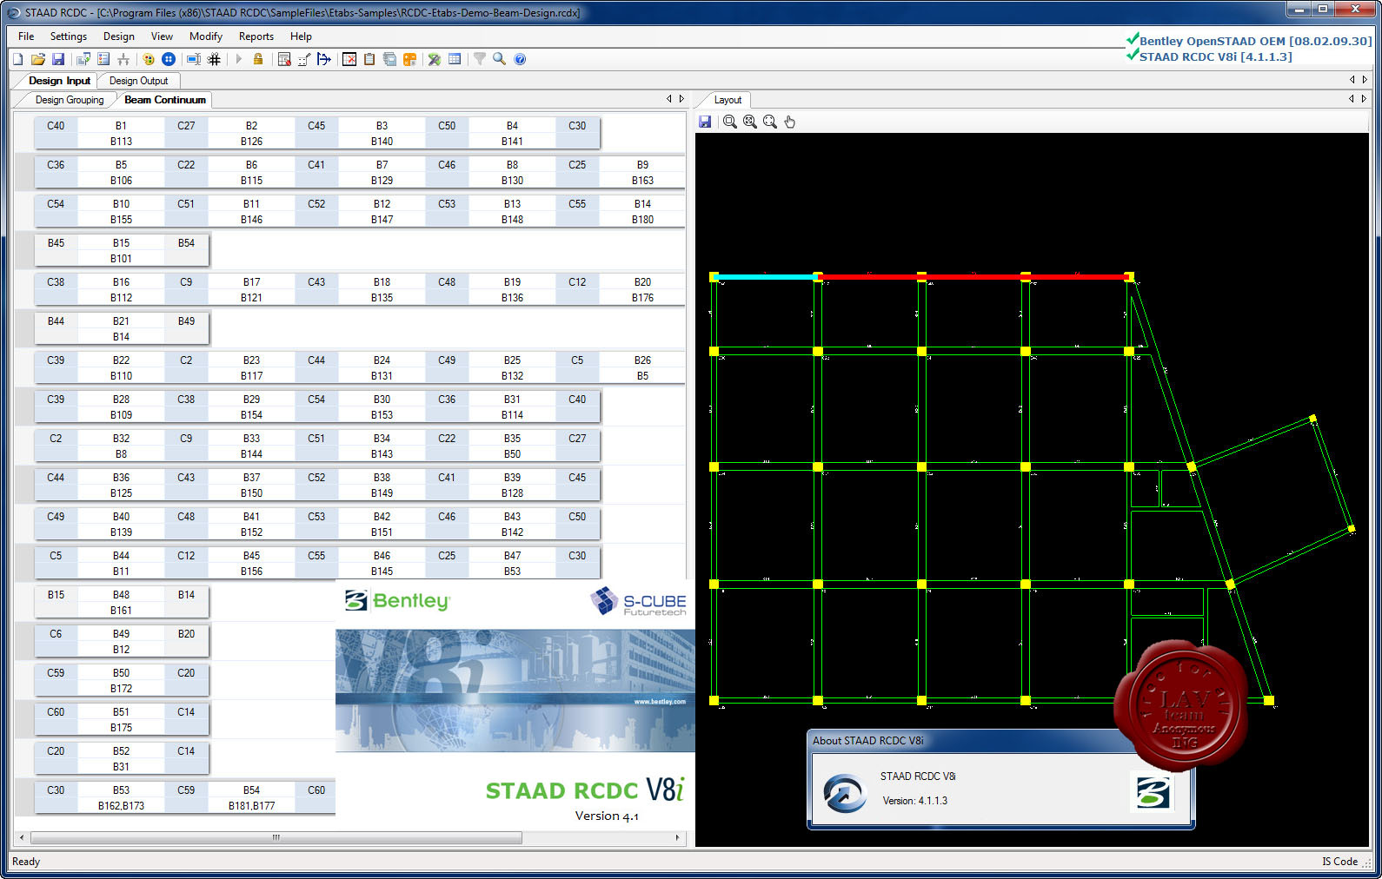Click IS Code in status bar

click(1339, 862)
